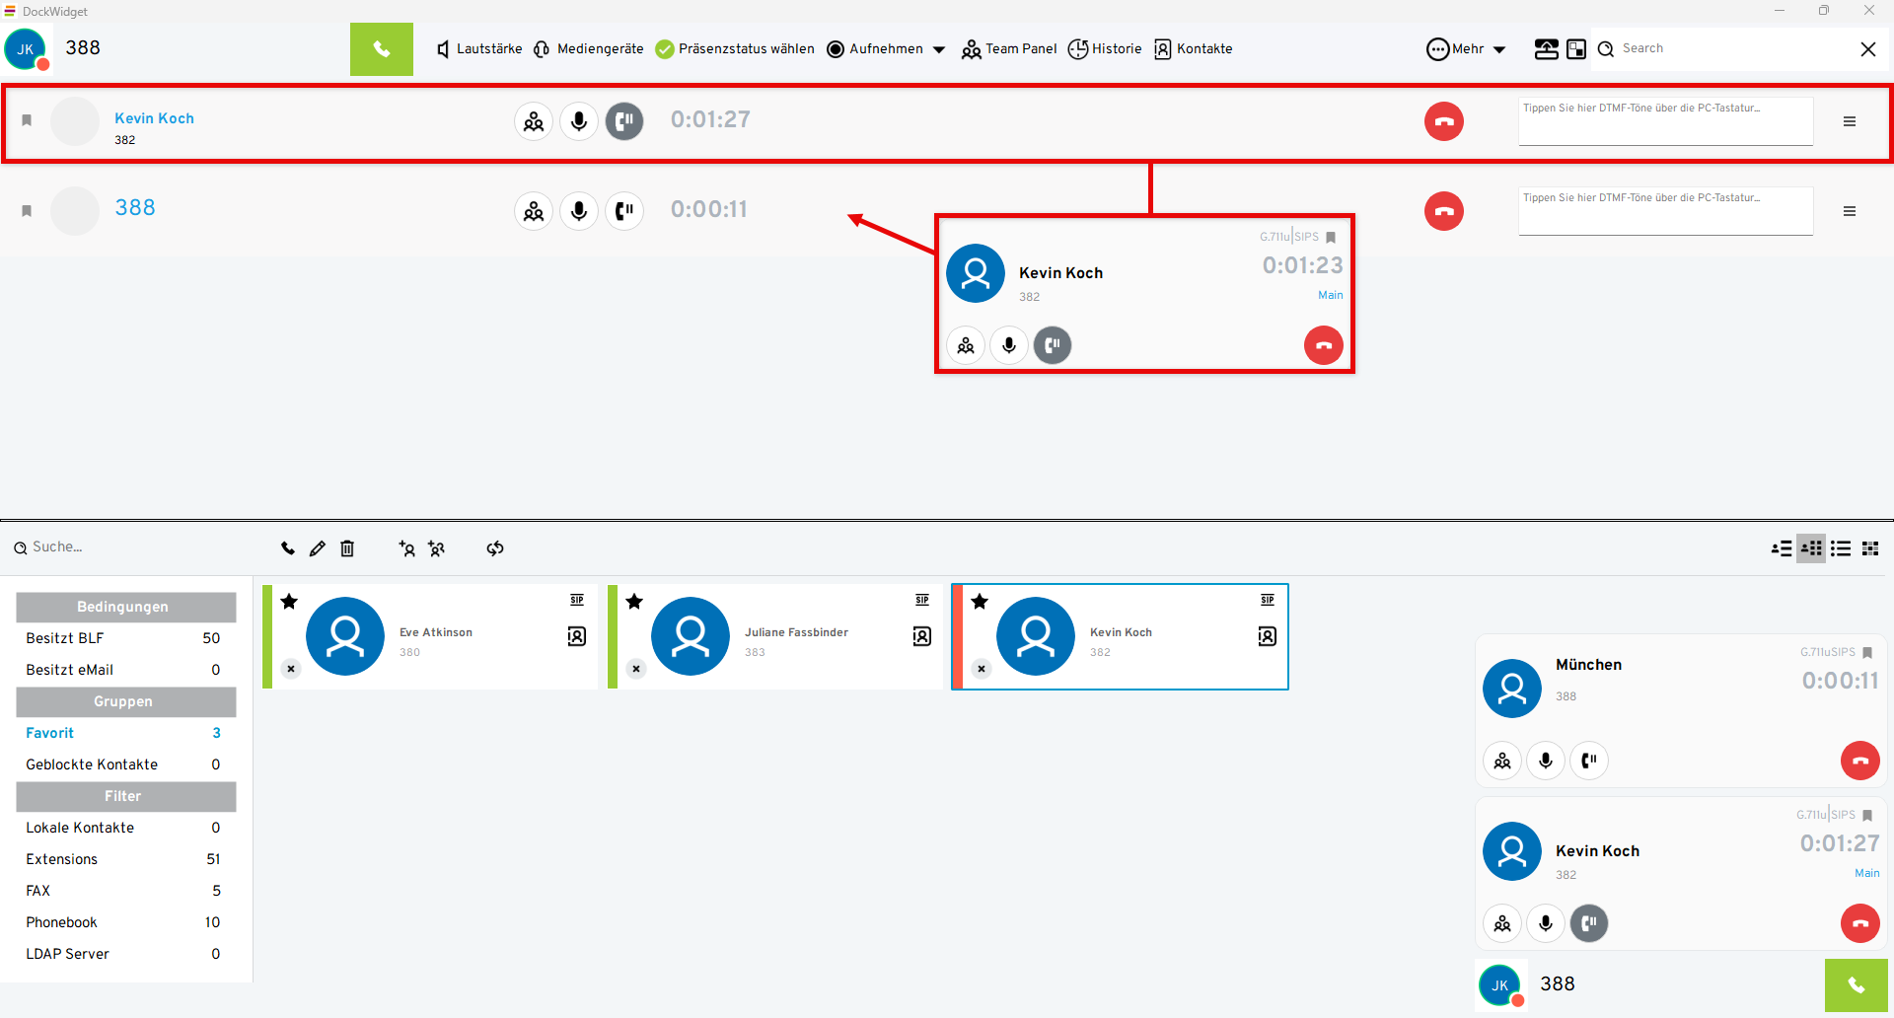Open the Aufnehmen dropdown arrow

tap(939, 49)
